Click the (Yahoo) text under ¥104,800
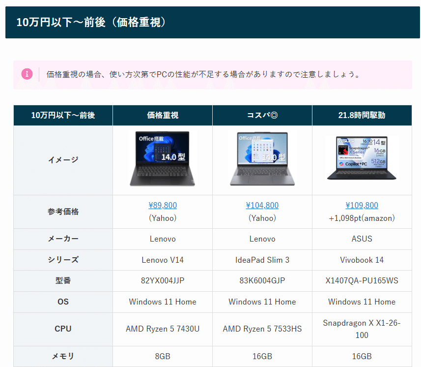Screen dimensions: 421x367 click(262, 218)
